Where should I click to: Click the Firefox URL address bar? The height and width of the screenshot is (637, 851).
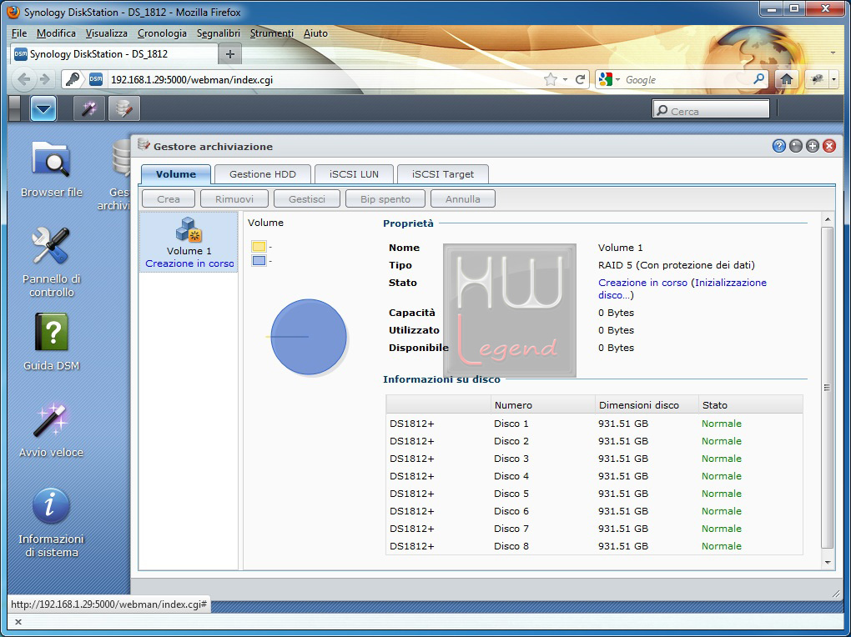tap(324, 80)
